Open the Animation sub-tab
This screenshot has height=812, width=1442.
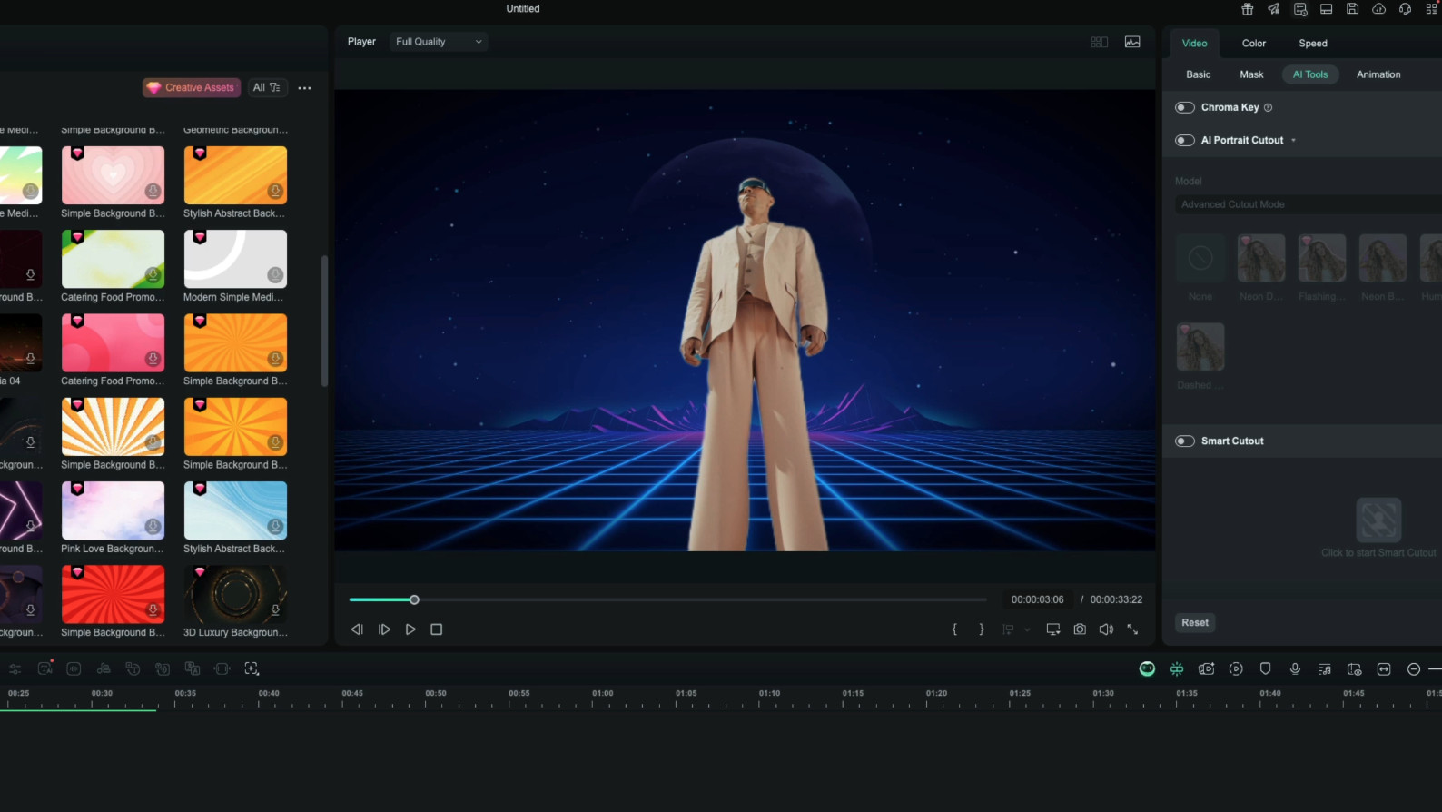coord(1378,74)
